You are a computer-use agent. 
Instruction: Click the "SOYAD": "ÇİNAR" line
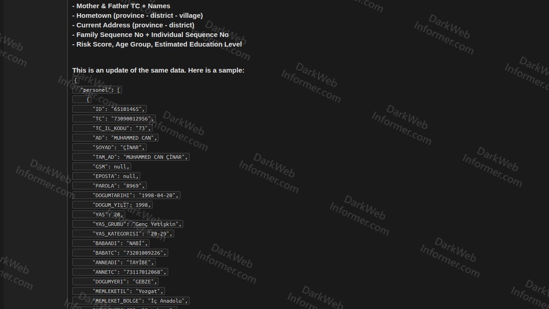(109, 148)
